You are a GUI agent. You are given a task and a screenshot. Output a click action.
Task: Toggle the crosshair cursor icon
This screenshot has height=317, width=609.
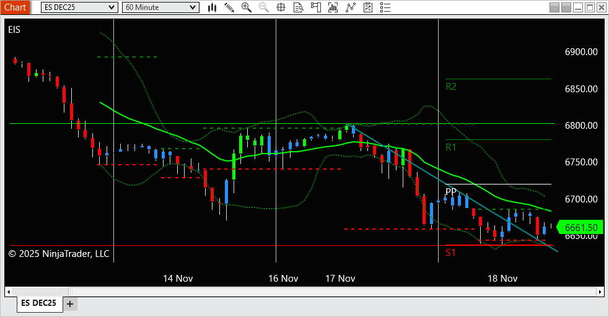coord(281,7)
